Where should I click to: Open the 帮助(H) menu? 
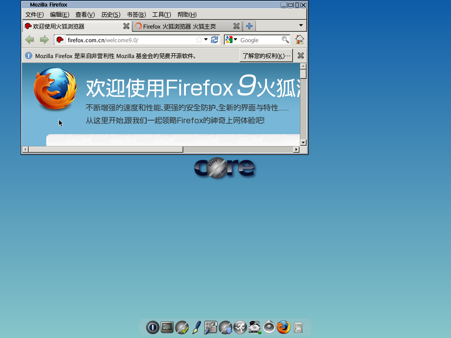tap(187, 15)
